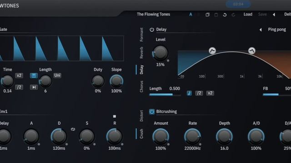Open the Ping pong delay mode selector
291x163 pixels.
click(x=277, y=29)
